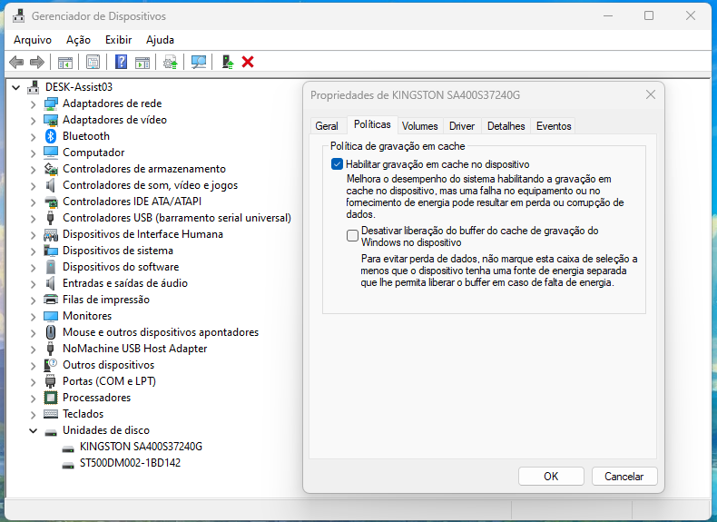Click the Processadores chip icon
The height and width of the screenshot is (522, 717).
51,398
